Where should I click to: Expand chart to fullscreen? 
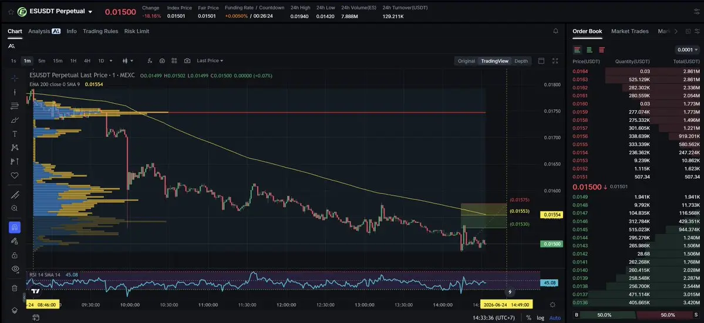[x=555, y=61]
